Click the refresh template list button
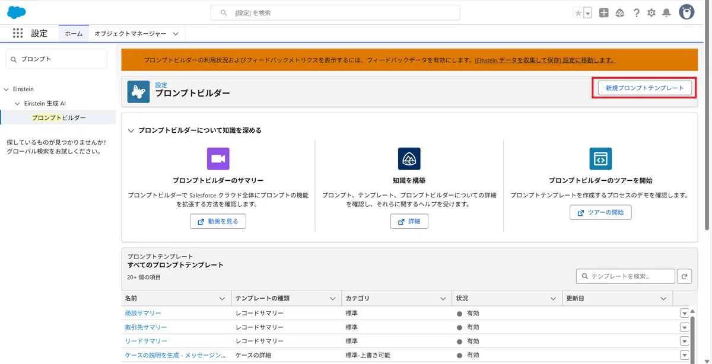This screenshot has width=712, height=364. pyautogui.click(x=685, y=276)
